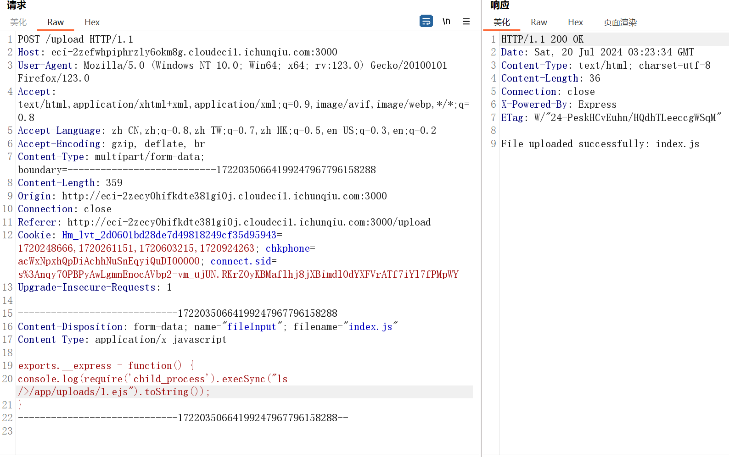Click the response Content-Length 36 header
729x457 pixels.
tap(550, 78)
